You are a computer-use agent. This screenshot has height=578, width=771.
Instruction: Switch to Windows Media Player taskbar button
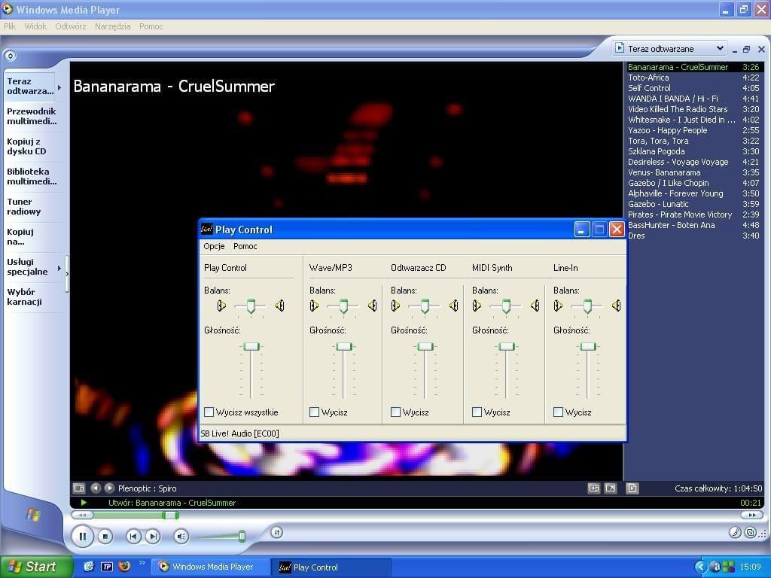[x=211, y=567]
